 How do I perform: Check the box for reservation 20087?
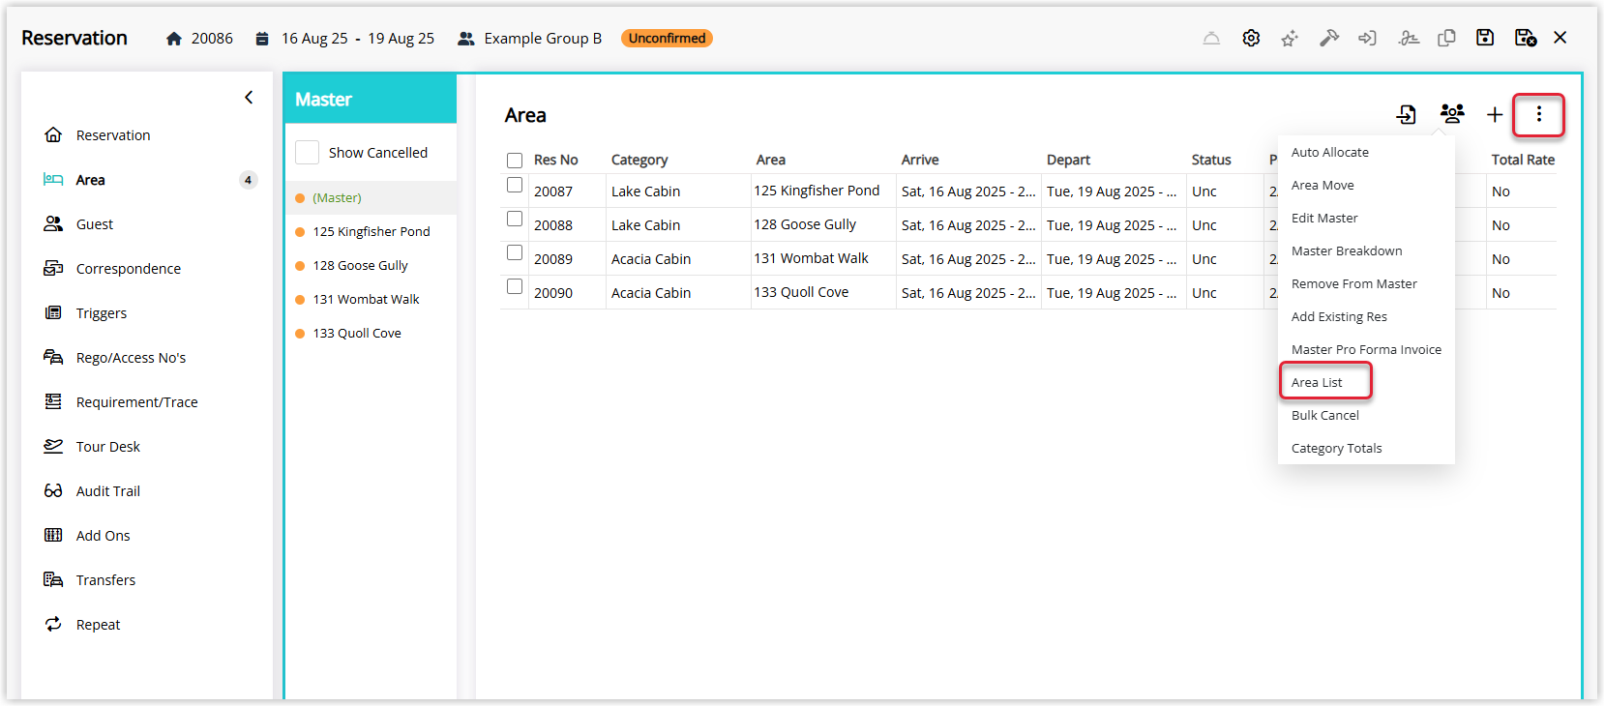point(515,185)
